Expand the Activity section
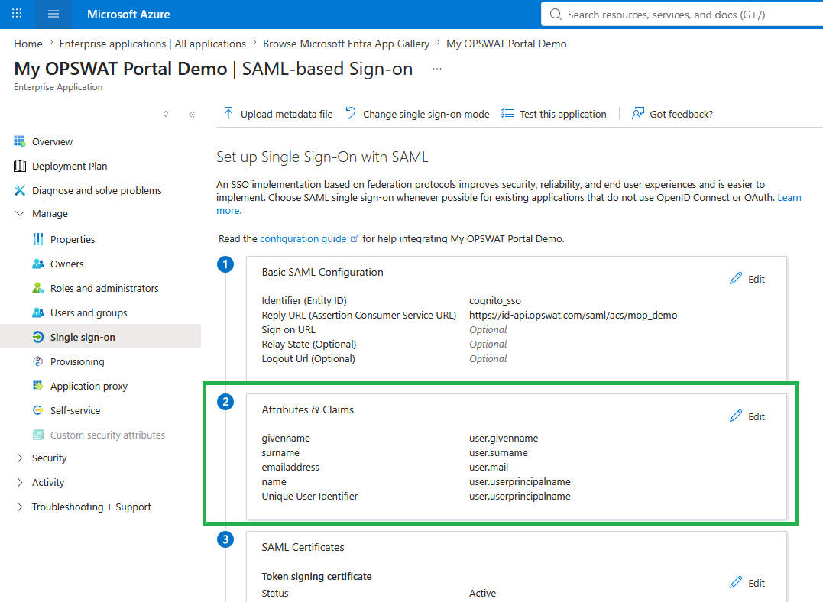Viewport: 823px width, 602px height. [x=20, y=482]
